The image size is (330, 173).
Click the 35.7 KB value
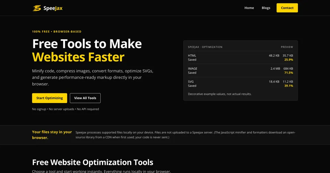[x=288, y=56]
